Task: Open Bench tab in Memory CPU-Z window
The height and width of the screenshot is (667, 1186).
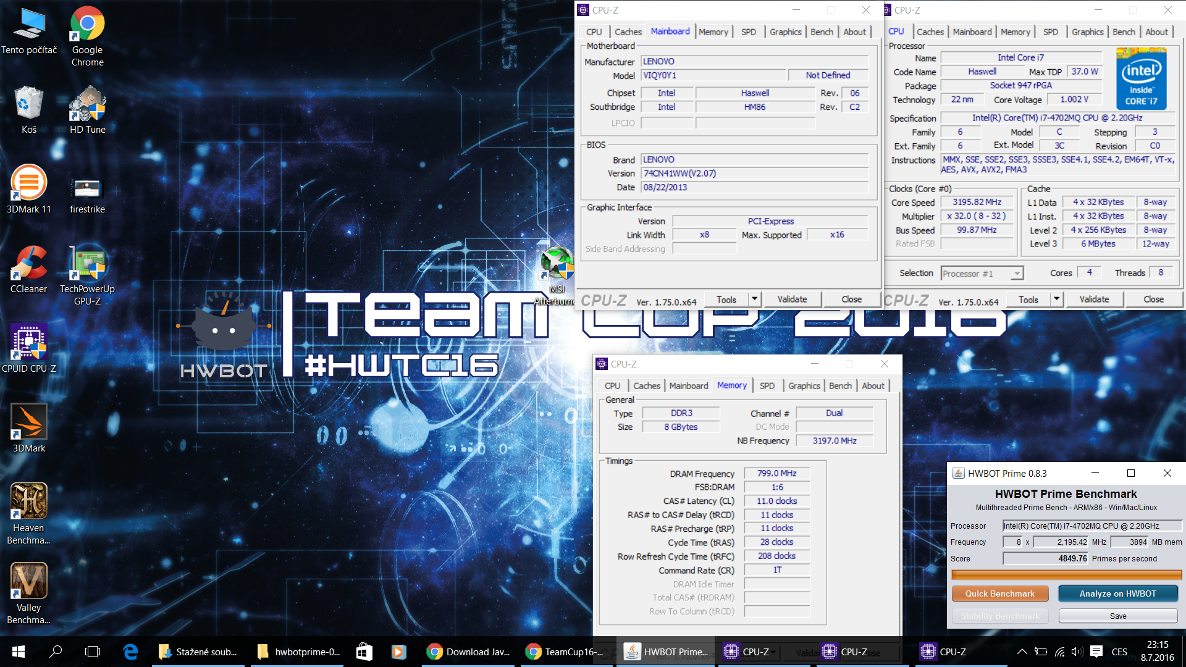Action: point(840,386)
